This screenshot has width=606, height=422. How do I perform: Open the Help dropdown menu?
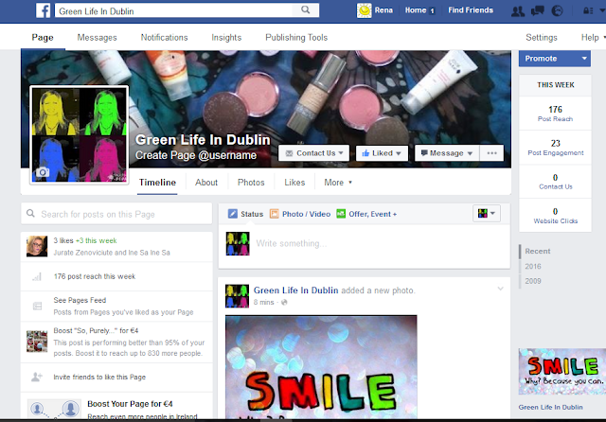[x=593, y=38]
